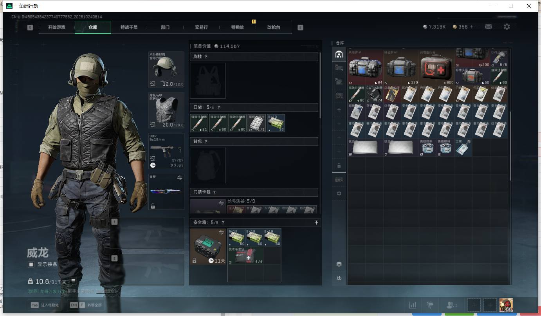This screenshot has width=541, height=316.
Task: Click the helmet equipment slot
Action: point(166,70)
